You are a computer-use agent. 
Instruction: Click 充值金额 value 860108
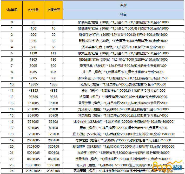click(53, 158)
